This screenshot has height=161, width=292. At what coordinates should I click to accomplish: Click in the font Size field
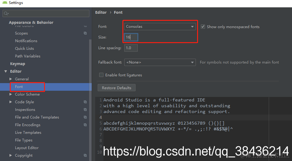tap(131, 37)
